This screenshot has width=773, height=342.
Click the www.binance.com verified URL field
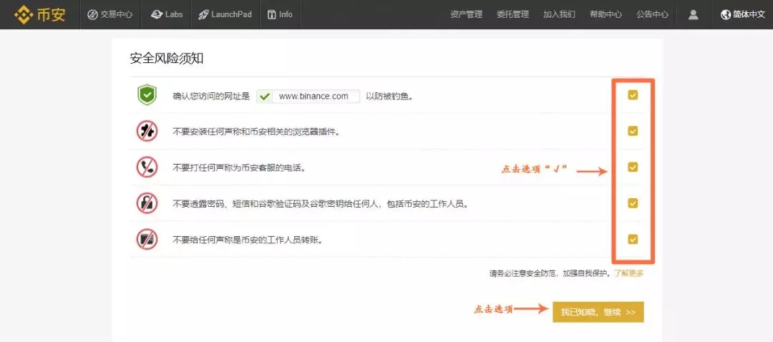[308, 96]
